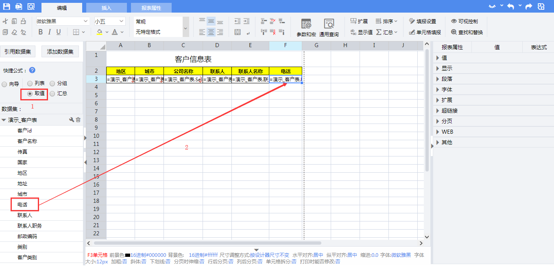Image resolution: width=554 pixels, height=267 pixels.
Task: Click the print preview magnifier icon
Action: click(31, 7)
